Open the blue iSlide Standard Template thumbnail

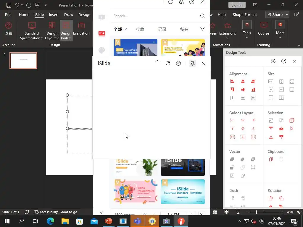coord(136,48)
